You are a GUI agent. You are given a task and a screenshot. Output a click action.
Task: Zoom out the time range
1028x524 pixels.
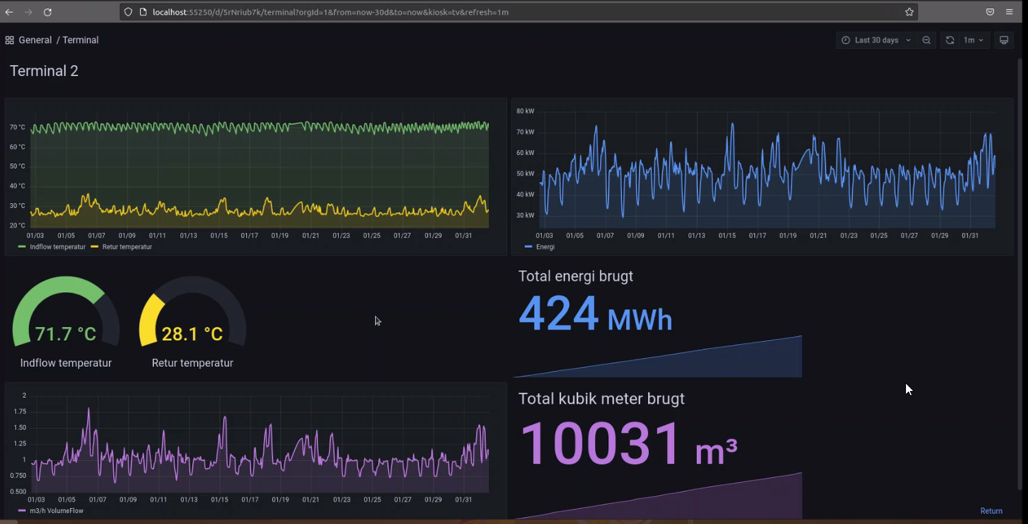(x=927, y=40)
